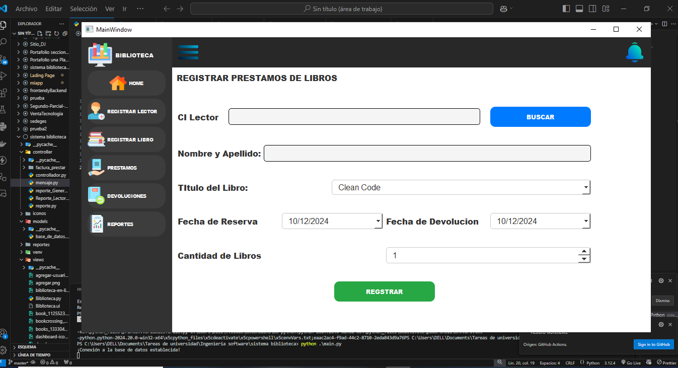The width and height of the screenshot is (678, 368).
Task: Toggle the primary sidebar layout icon
Action: [x=566, y=9]
